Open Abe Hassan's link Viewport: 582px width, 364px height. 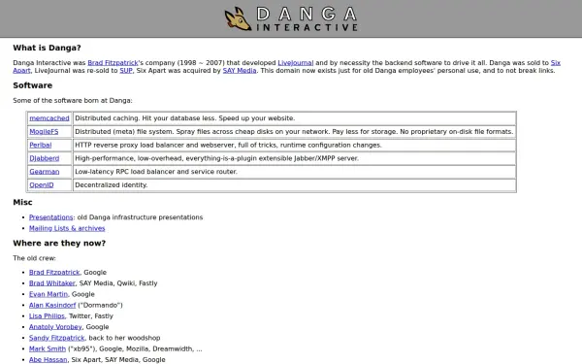48,359
